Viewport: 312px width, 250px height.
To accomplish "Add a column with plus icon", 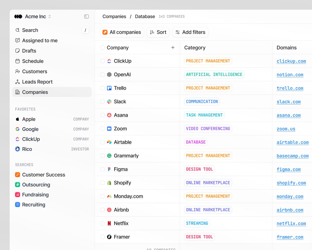I will [173, 47].
